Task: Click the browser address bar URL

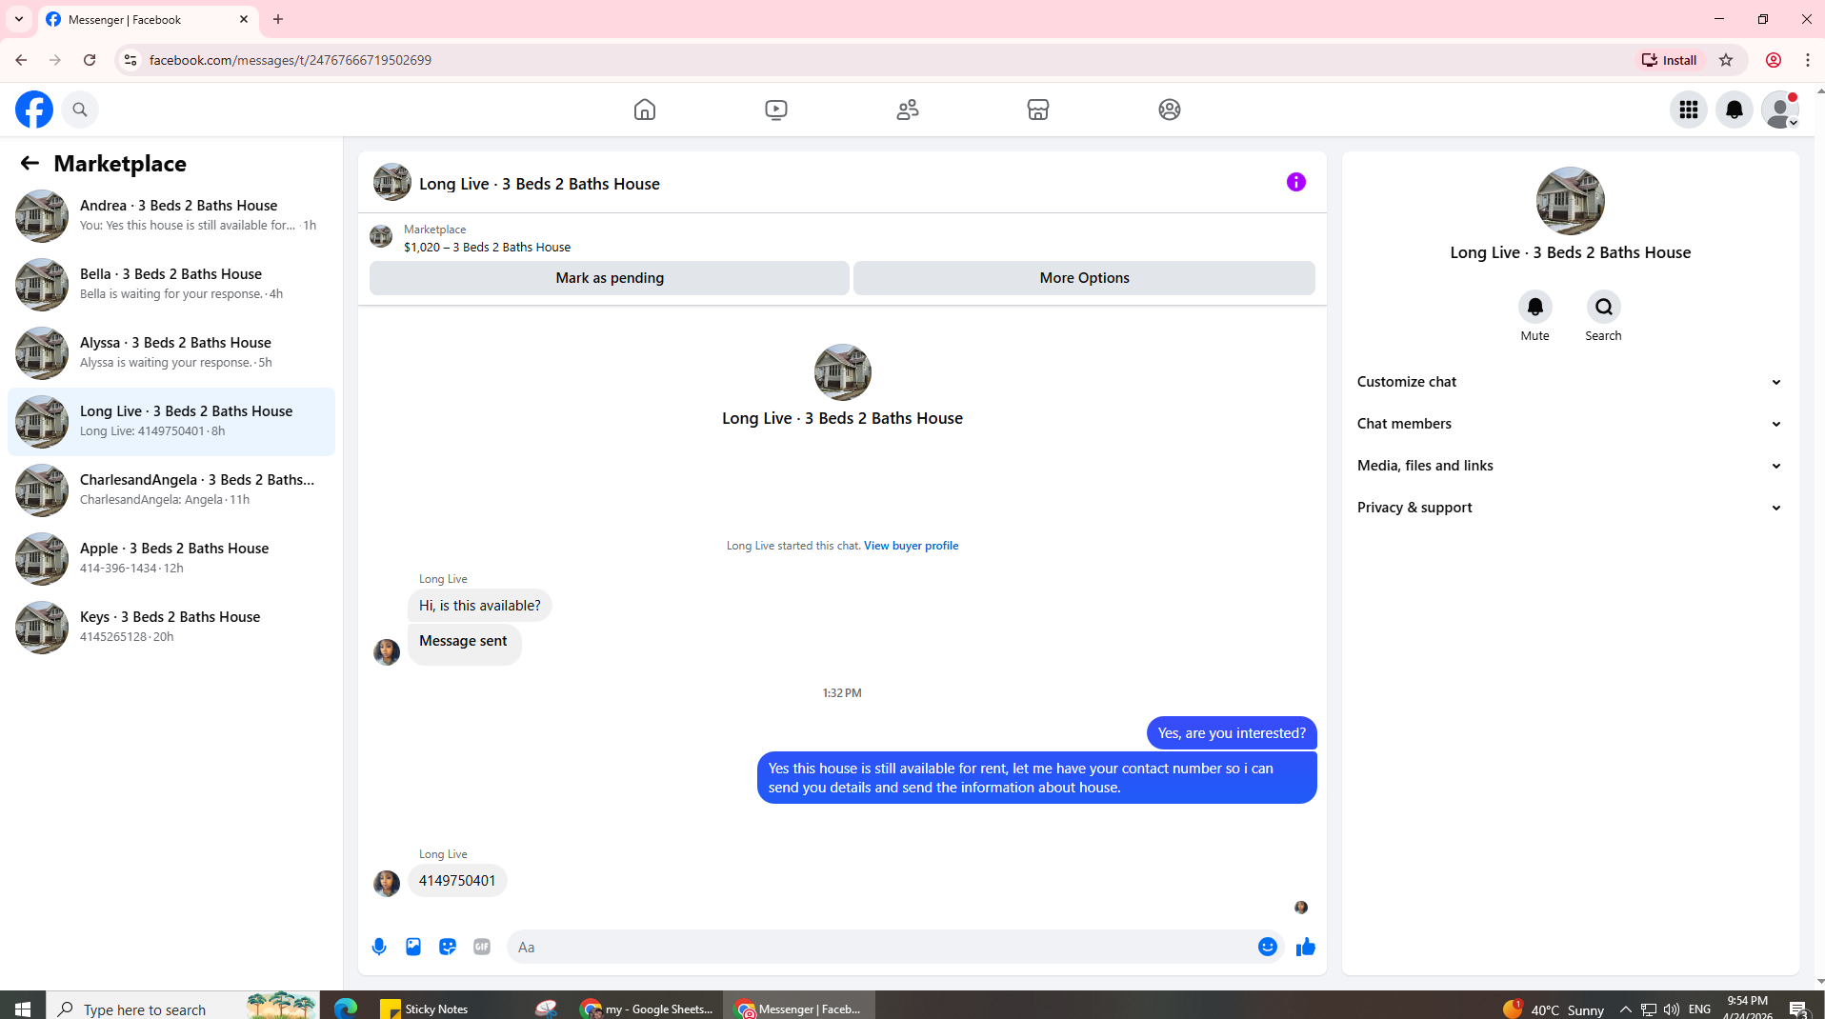Action: (x=291, y=60)
